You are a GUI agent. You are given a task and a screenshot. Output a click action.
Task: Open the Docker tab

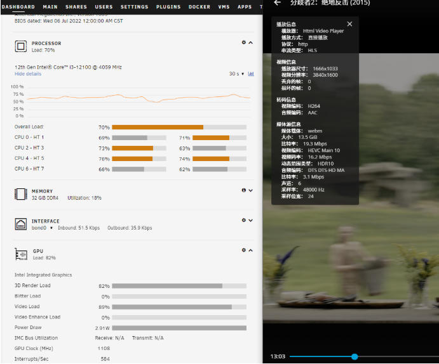tap(199, 7)
